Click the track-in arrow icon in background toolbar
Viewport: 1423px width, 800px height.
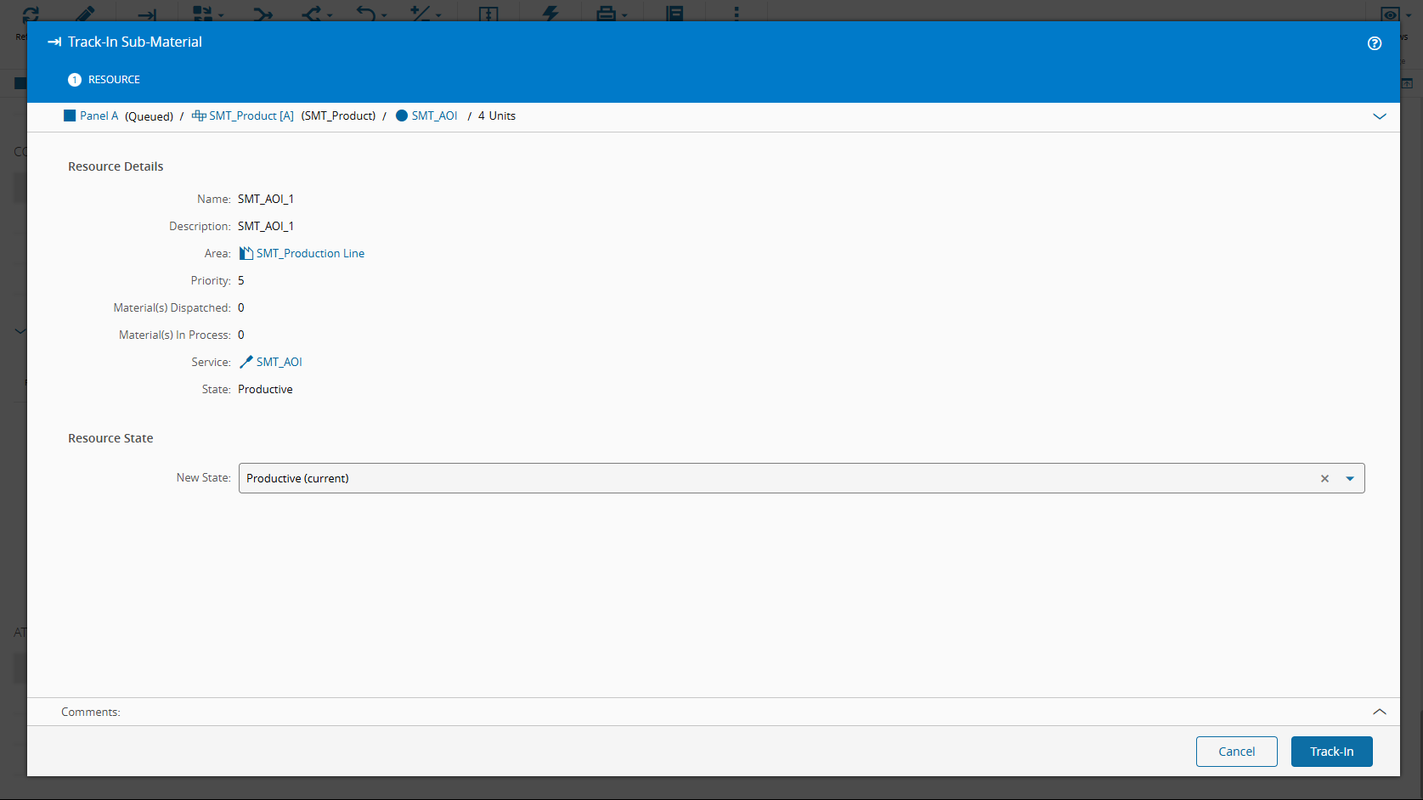coord(147,14)
